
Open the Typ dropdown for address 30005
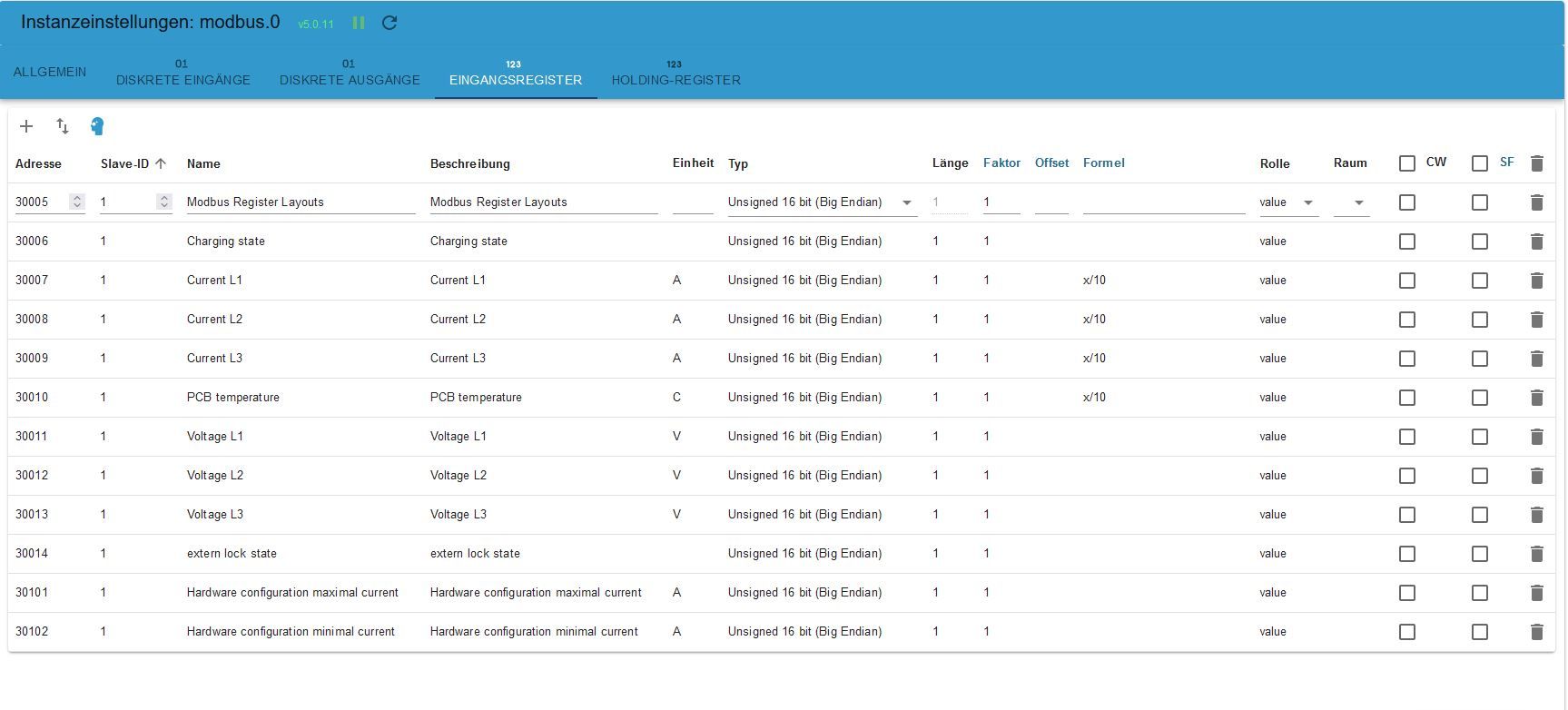coord(823,202)
